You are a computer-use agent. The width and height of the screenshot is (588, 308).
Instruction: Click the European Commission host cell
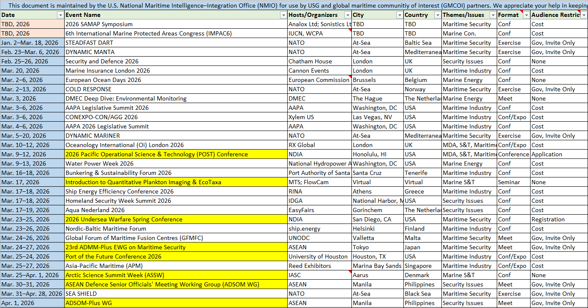click(319, 80)
